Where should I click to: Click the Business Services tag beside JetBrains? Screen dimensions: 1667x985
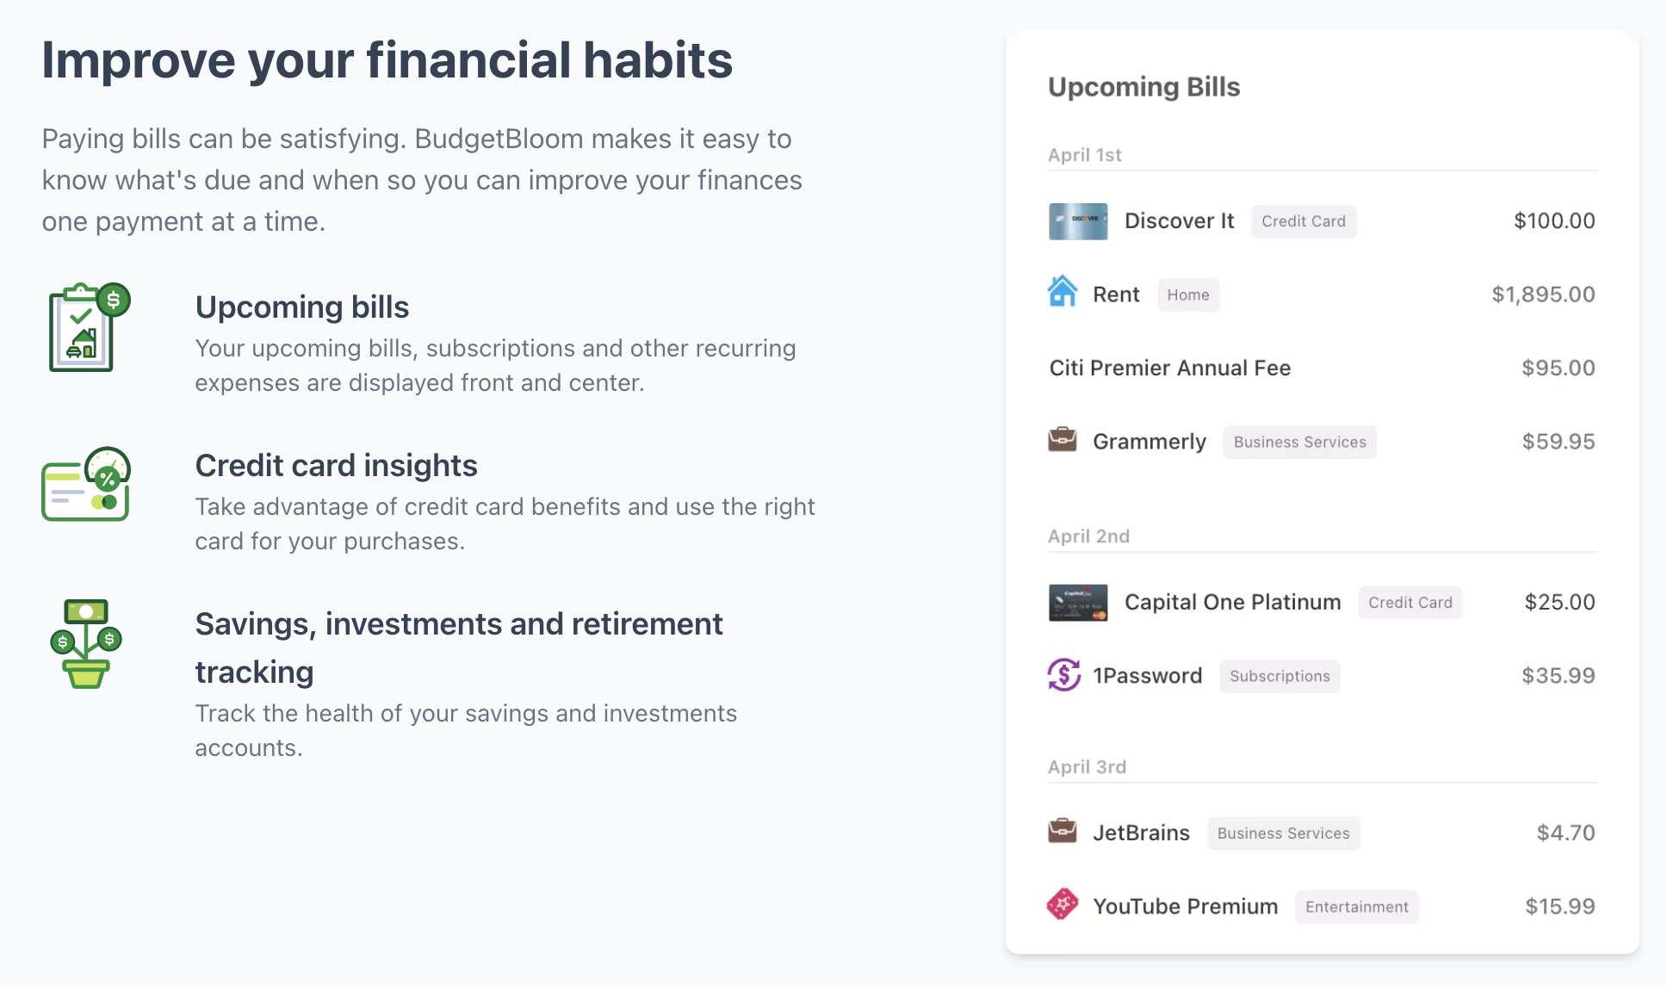point(1283,833)
